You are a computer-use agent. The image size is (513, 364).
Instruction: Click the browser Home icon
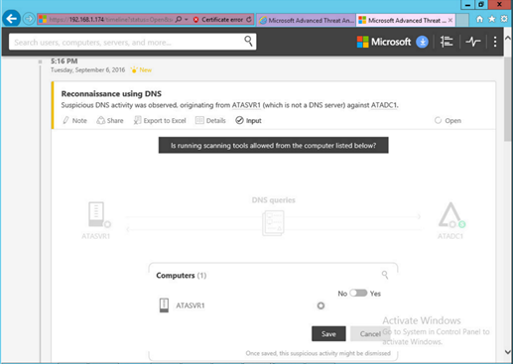coord(479,19)
